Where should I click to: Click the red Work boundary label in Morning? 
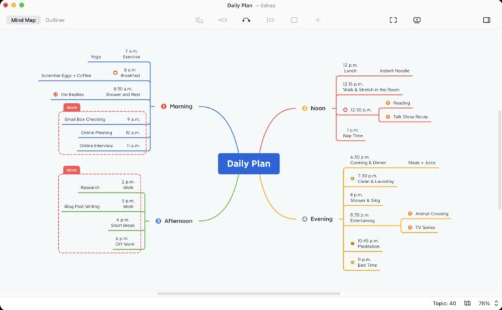[x=72, y=107]
